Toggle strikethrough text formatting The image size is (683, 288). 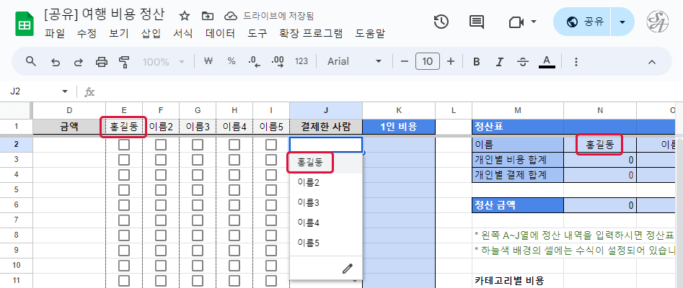pos(523,62)
